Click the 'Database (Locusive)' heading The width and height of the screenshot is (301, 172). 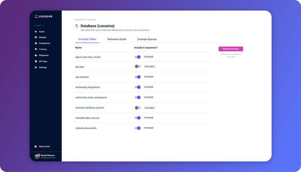click(x=97, y=26)
